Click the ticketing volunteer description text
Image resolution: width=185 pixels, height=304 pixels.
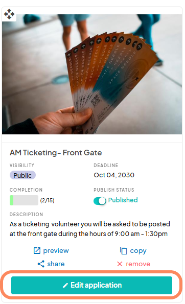click(x=90, y=229)
